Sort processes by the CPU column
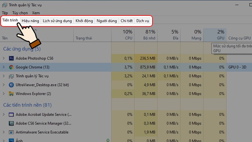 [123, 35]
